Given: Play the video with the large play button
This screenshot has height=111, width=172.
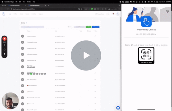Looking at the screenshot, I should (86, 55).
